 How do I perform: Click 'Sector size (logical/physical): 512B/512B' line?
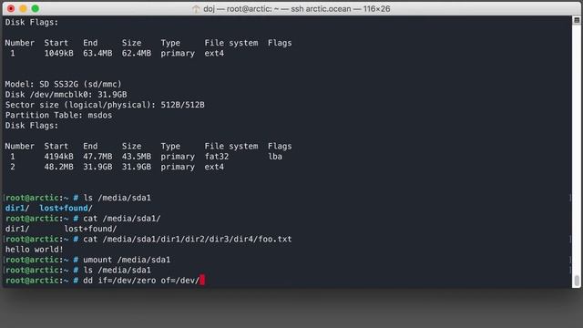[105, 105]
